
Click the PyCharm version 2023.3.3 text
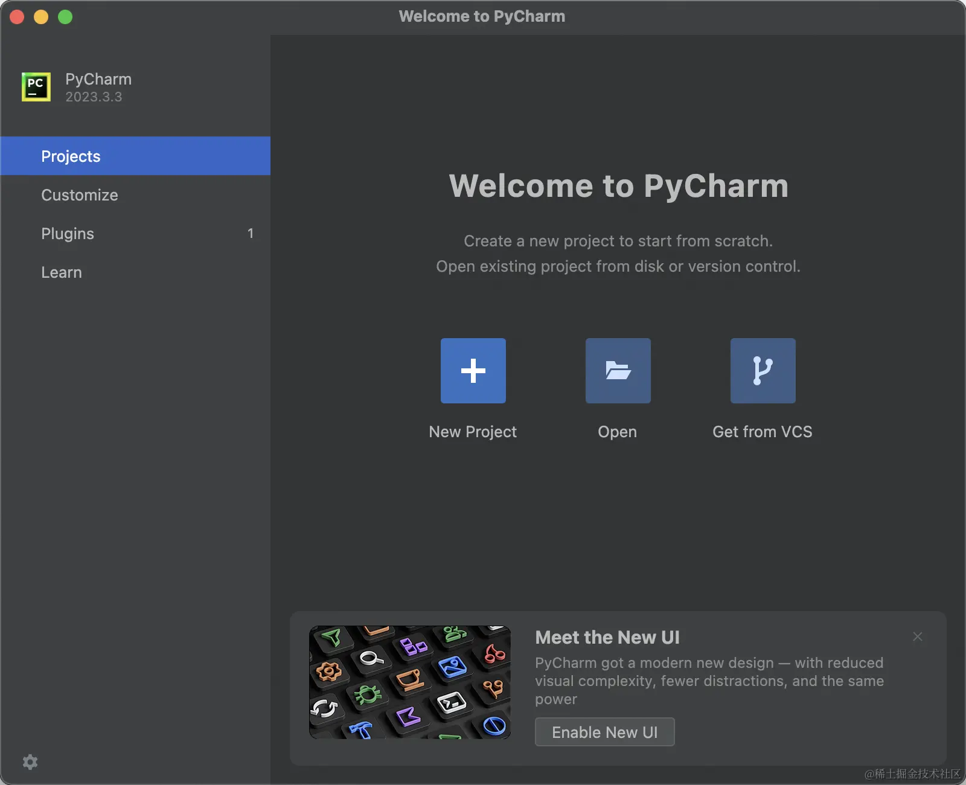(x=94, y=97)
